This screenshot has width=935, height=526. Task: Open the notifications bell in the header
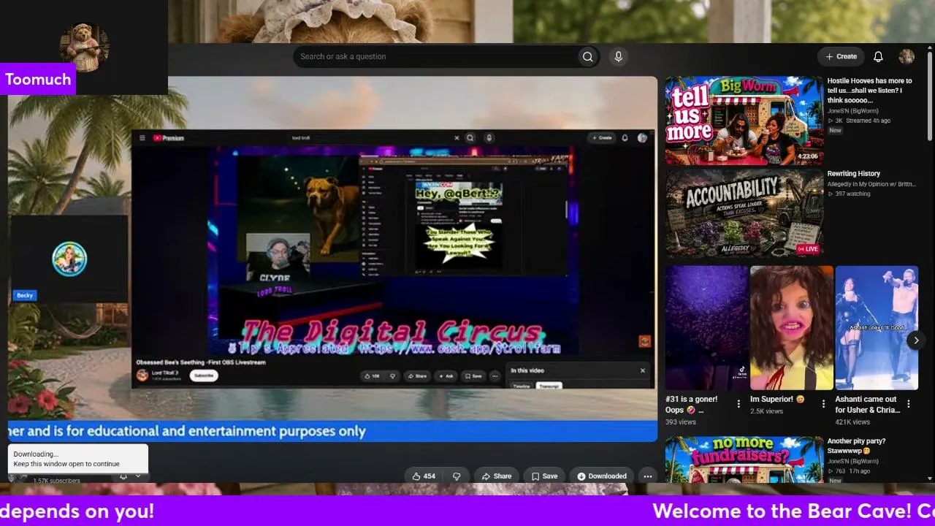tap(879, 57)
